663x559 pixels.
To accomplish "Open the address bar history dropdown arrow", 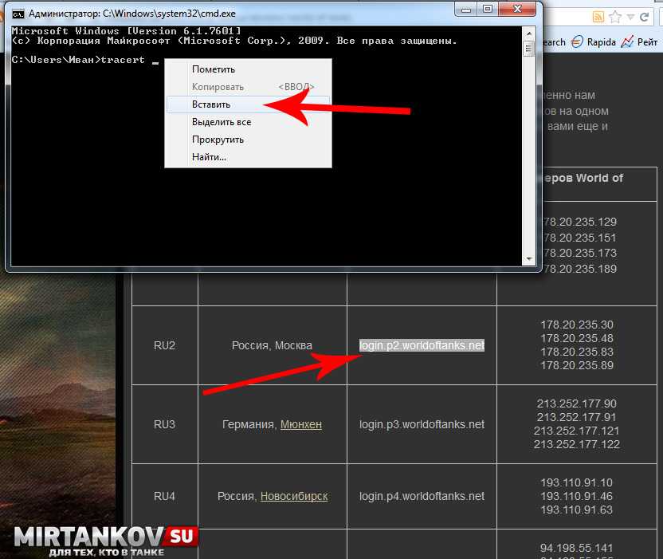I will [632, 17].
